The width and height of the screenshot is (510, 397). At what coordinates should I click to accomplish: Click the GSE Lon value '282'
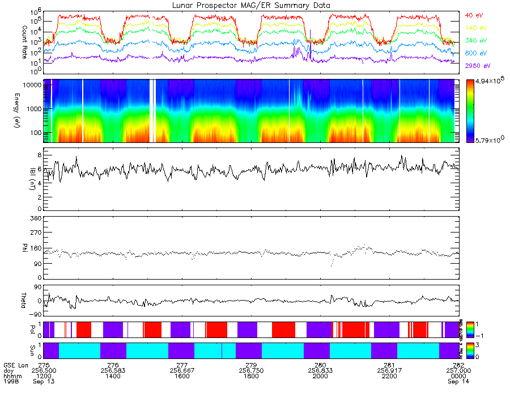[x=458, y=365]
